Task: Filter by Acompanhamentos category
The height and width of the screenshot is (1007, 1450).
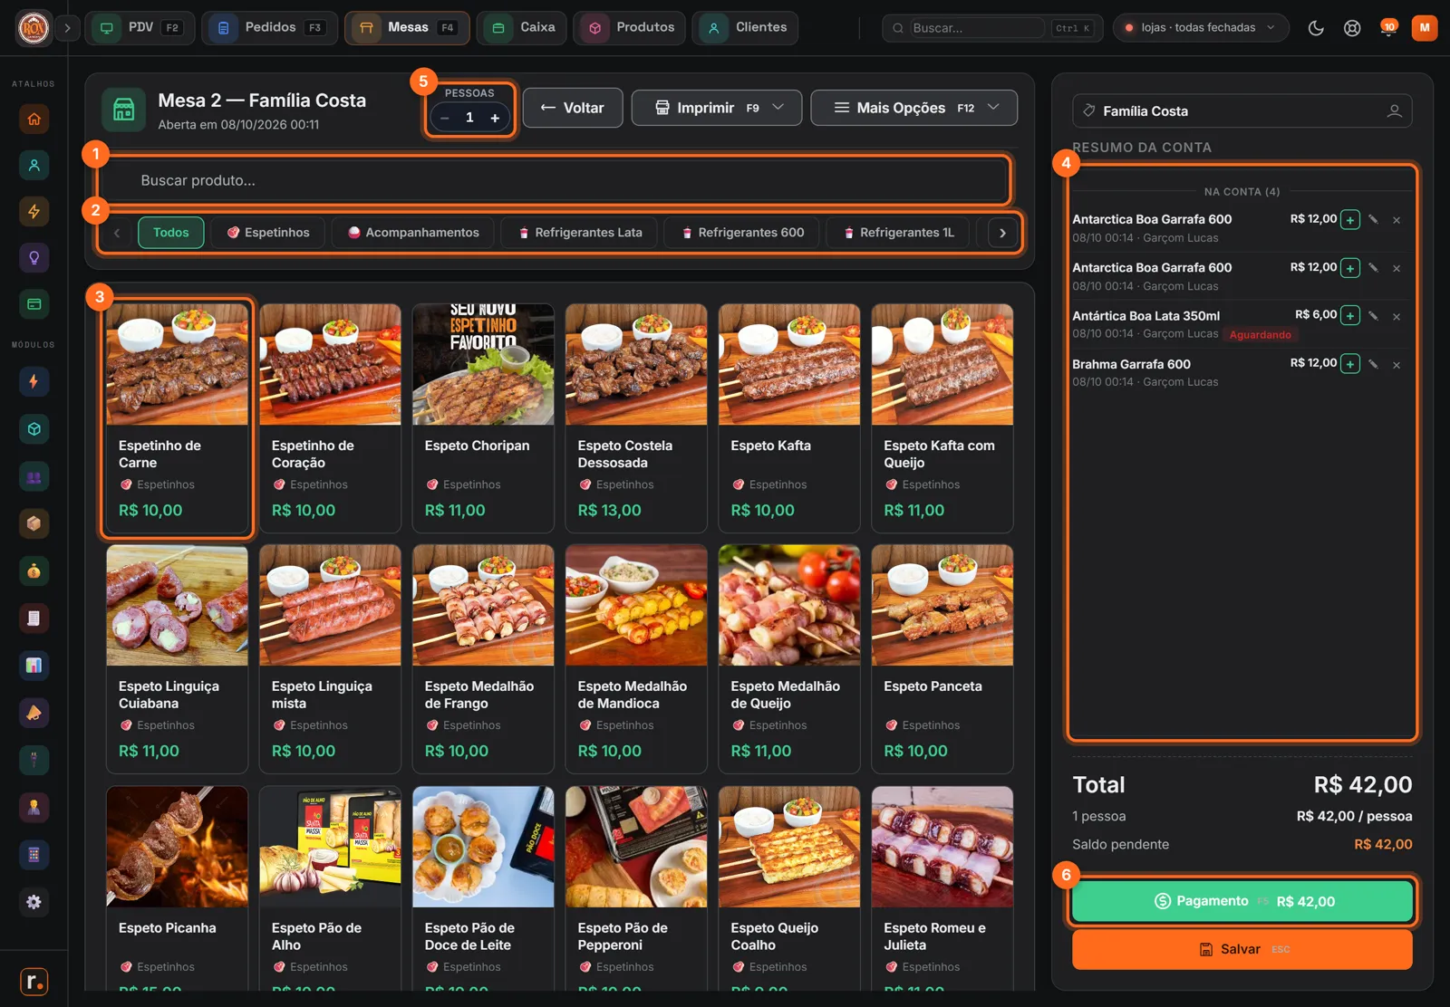Action: (413, 233)
